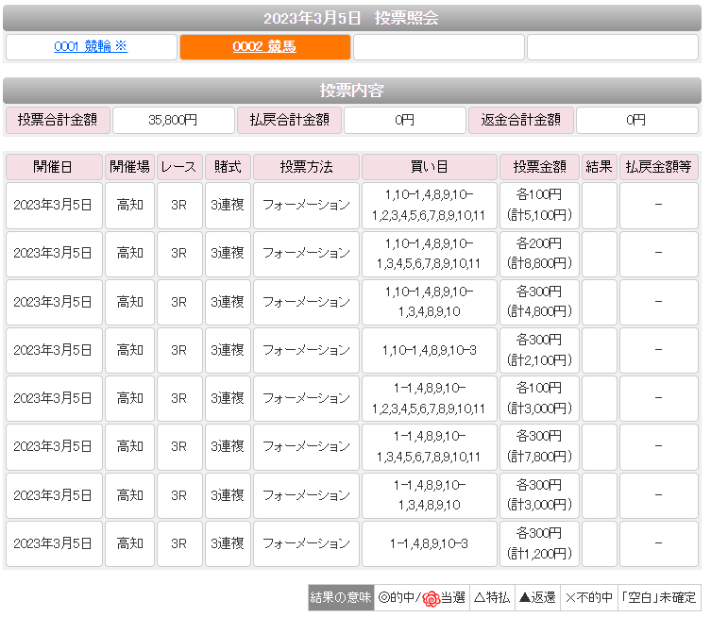Image resolution: width=711 pixels, height=617 pixels.
Task: Click the 計8,800円 bet amount cell
Action: [x=539, y=254]
